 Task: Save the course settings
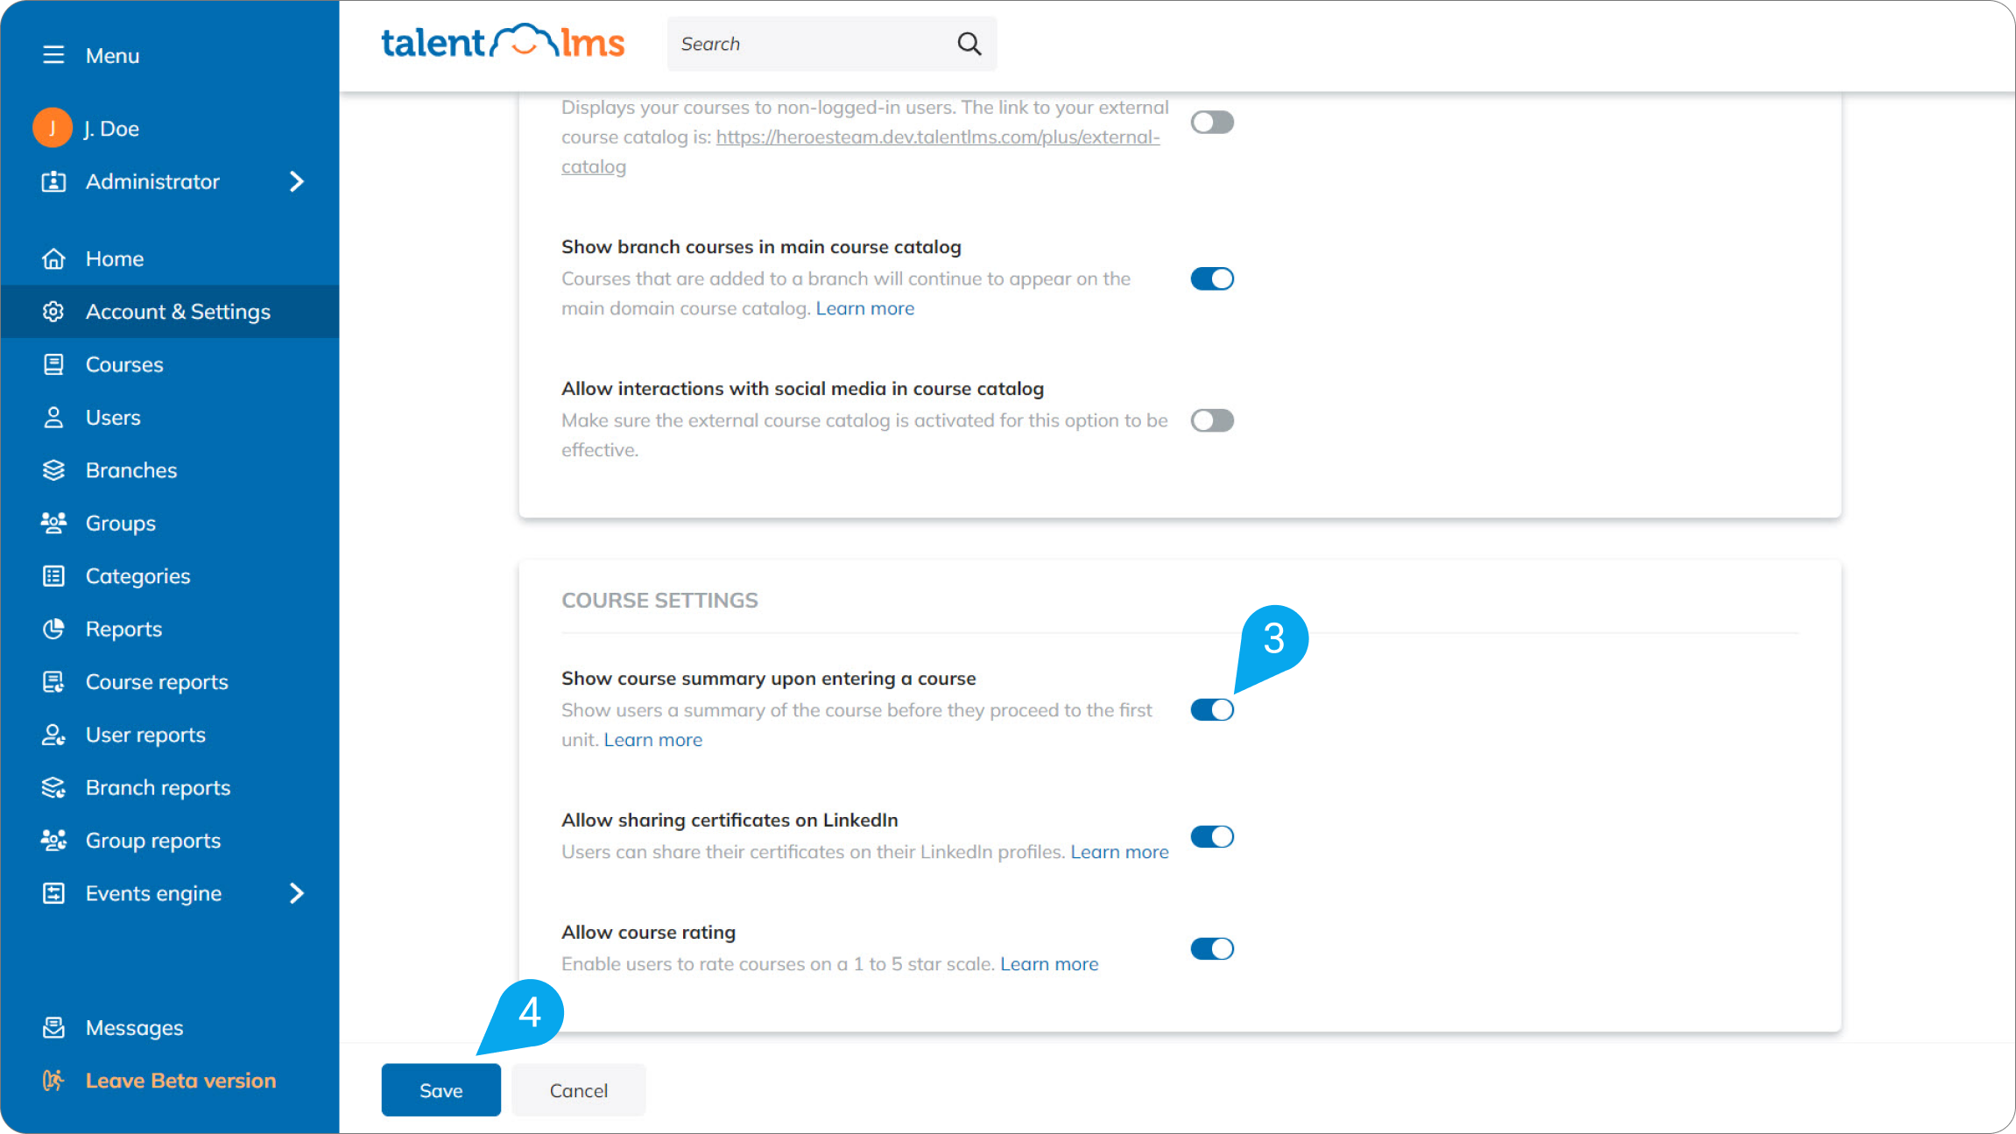tap(441, 1089)
